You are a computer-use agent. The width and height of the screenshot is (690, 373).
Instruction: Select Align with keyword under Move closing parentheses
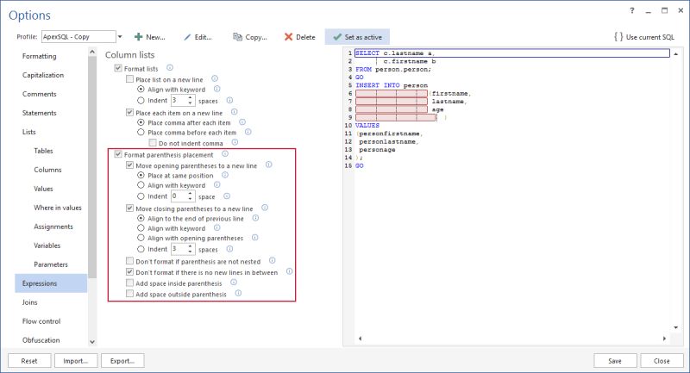[x=141, y=228]
